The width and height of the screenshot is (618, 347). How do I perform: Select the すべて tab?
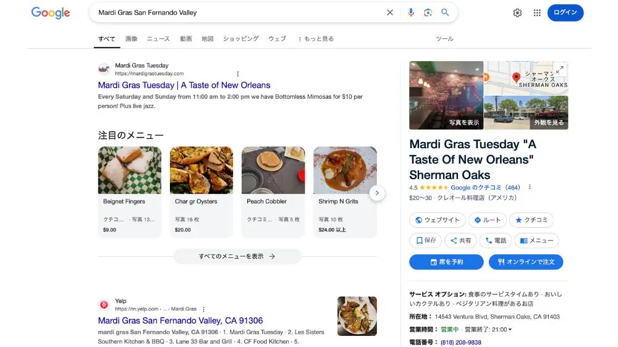106,39
